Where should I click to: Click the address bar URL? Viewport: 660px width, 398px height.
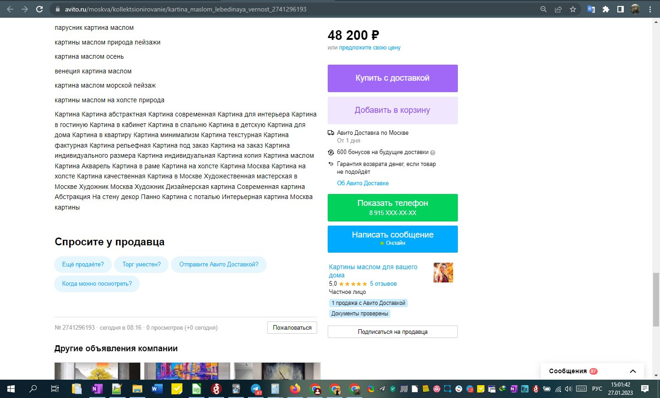pos(186,9)
